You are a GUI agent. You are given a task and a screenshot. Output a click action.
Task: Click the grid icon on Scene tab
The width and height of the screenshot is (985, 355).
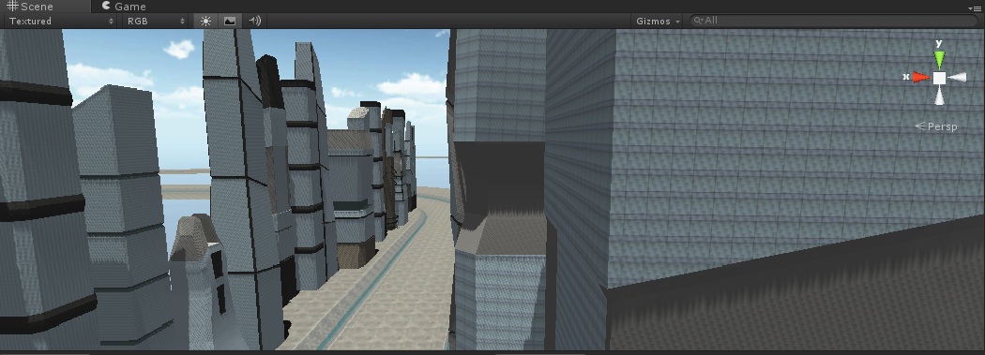[12, 6]
